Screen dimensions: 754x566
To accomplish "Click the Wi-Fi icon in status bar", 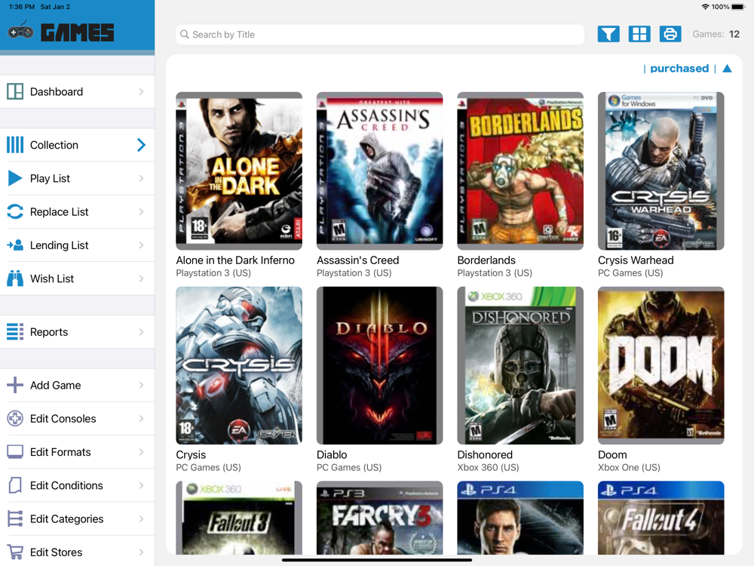I will coord(706,7).
